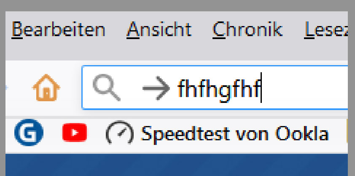Click the gap between magnifier and arrow icons

point(130,89)
